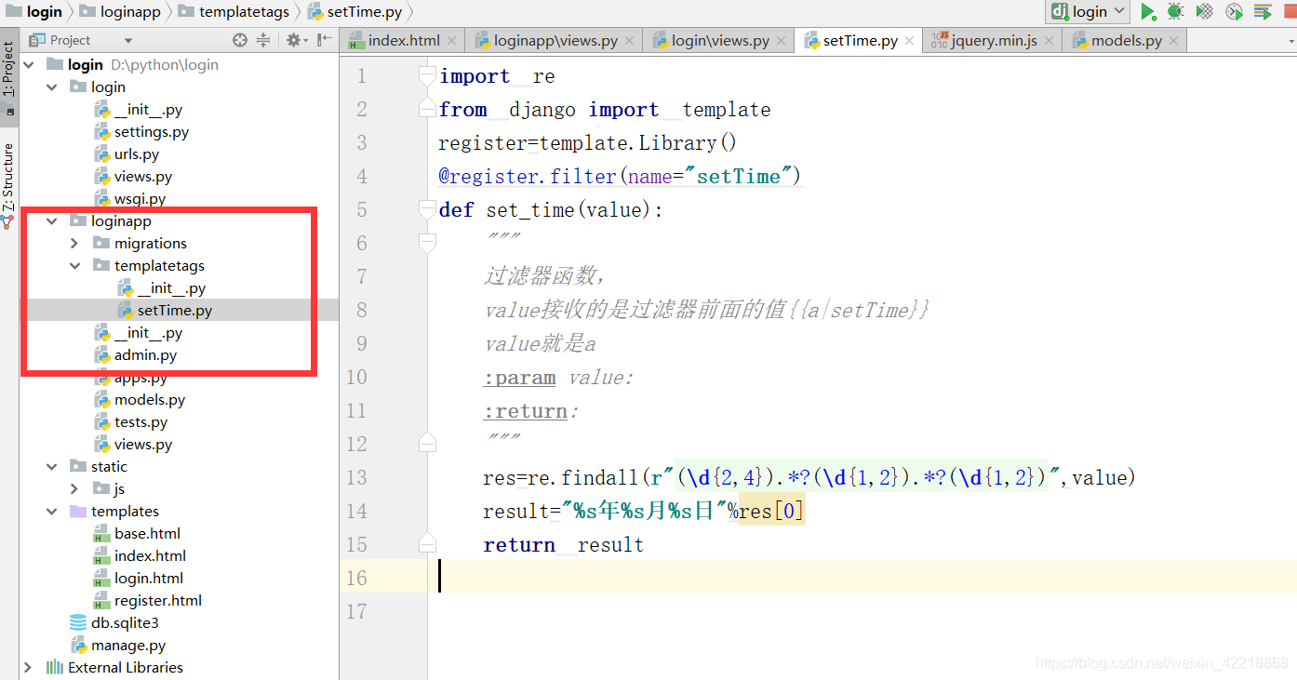Select urls.py in project tree
The image size is (1297, 680).
coord(136,153)
